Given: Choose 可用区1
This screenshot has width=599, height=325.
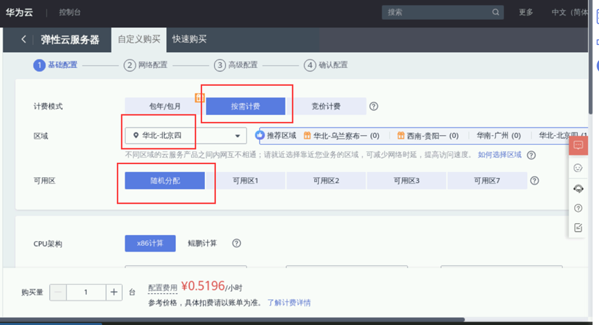Looking at the screenshot, I should pos(245,180).
